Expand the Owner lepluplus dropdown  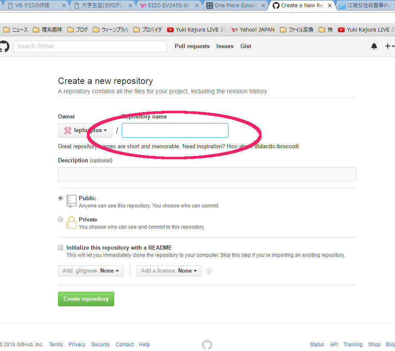point(85,130)
